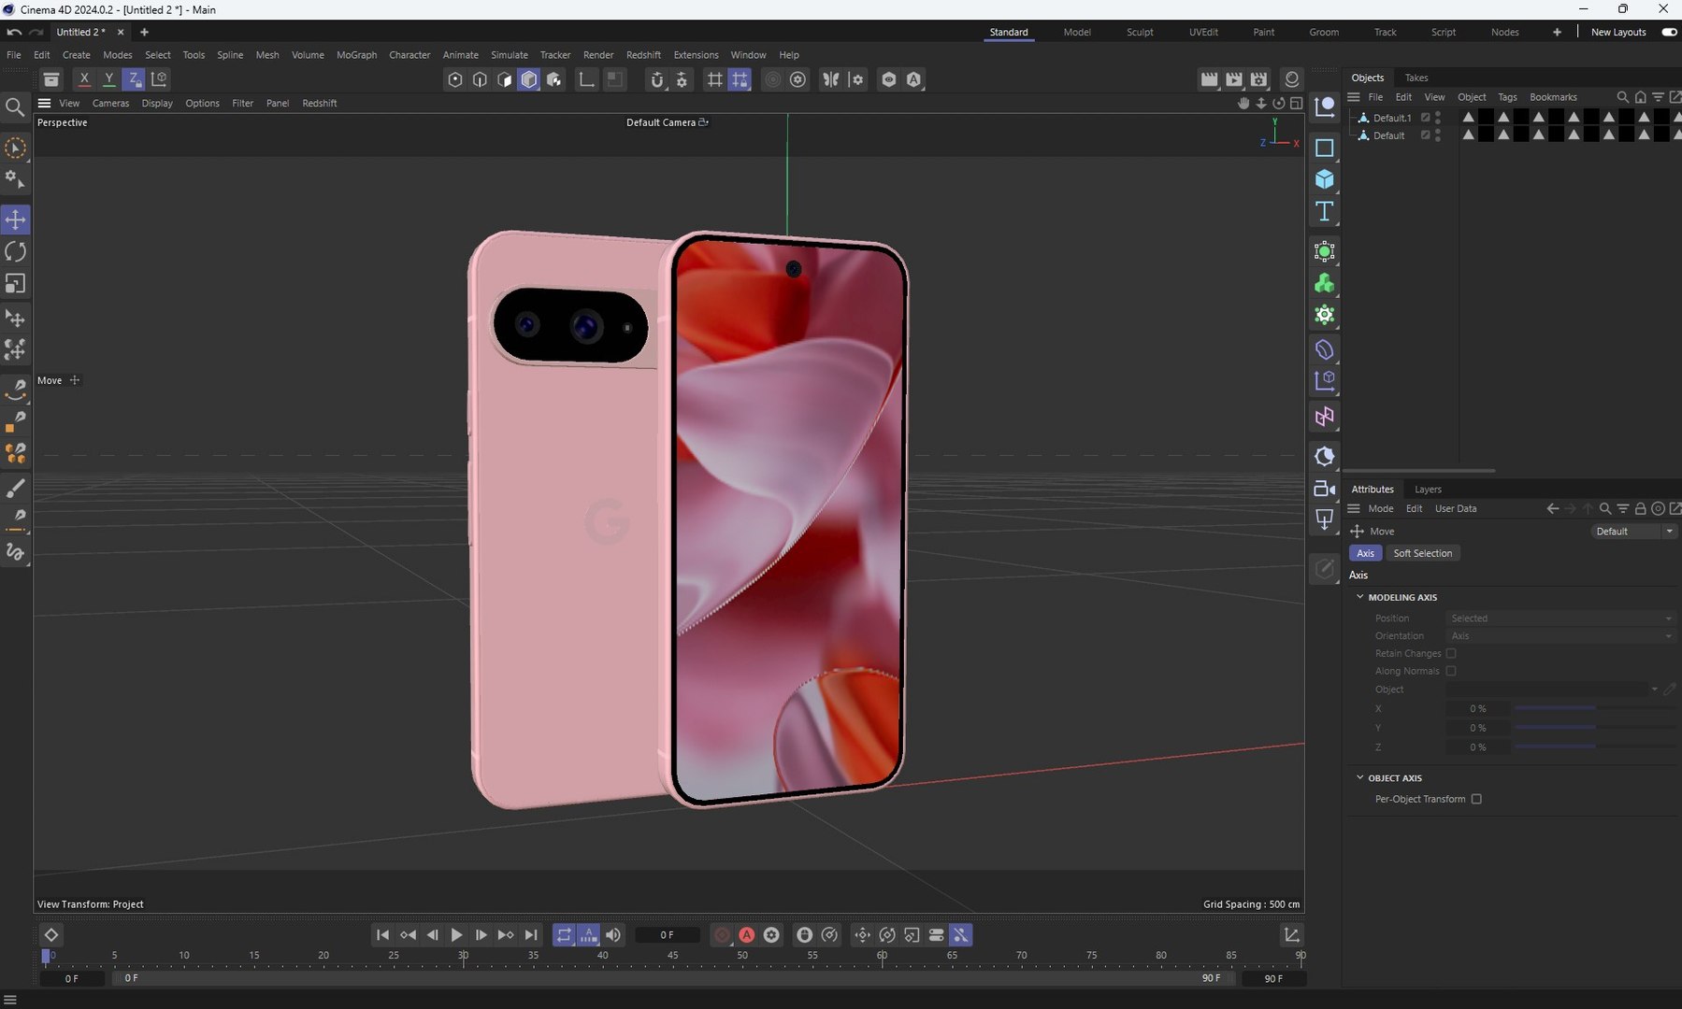Play the animation forward

[x=456, y=935]
